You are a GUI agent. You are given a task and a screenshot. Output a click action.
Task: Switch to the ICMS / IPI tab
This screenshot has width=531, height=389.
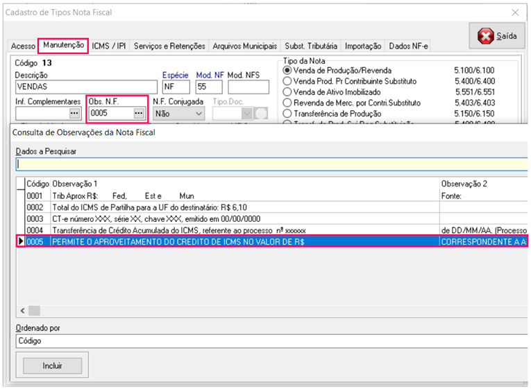coord(110,46)
